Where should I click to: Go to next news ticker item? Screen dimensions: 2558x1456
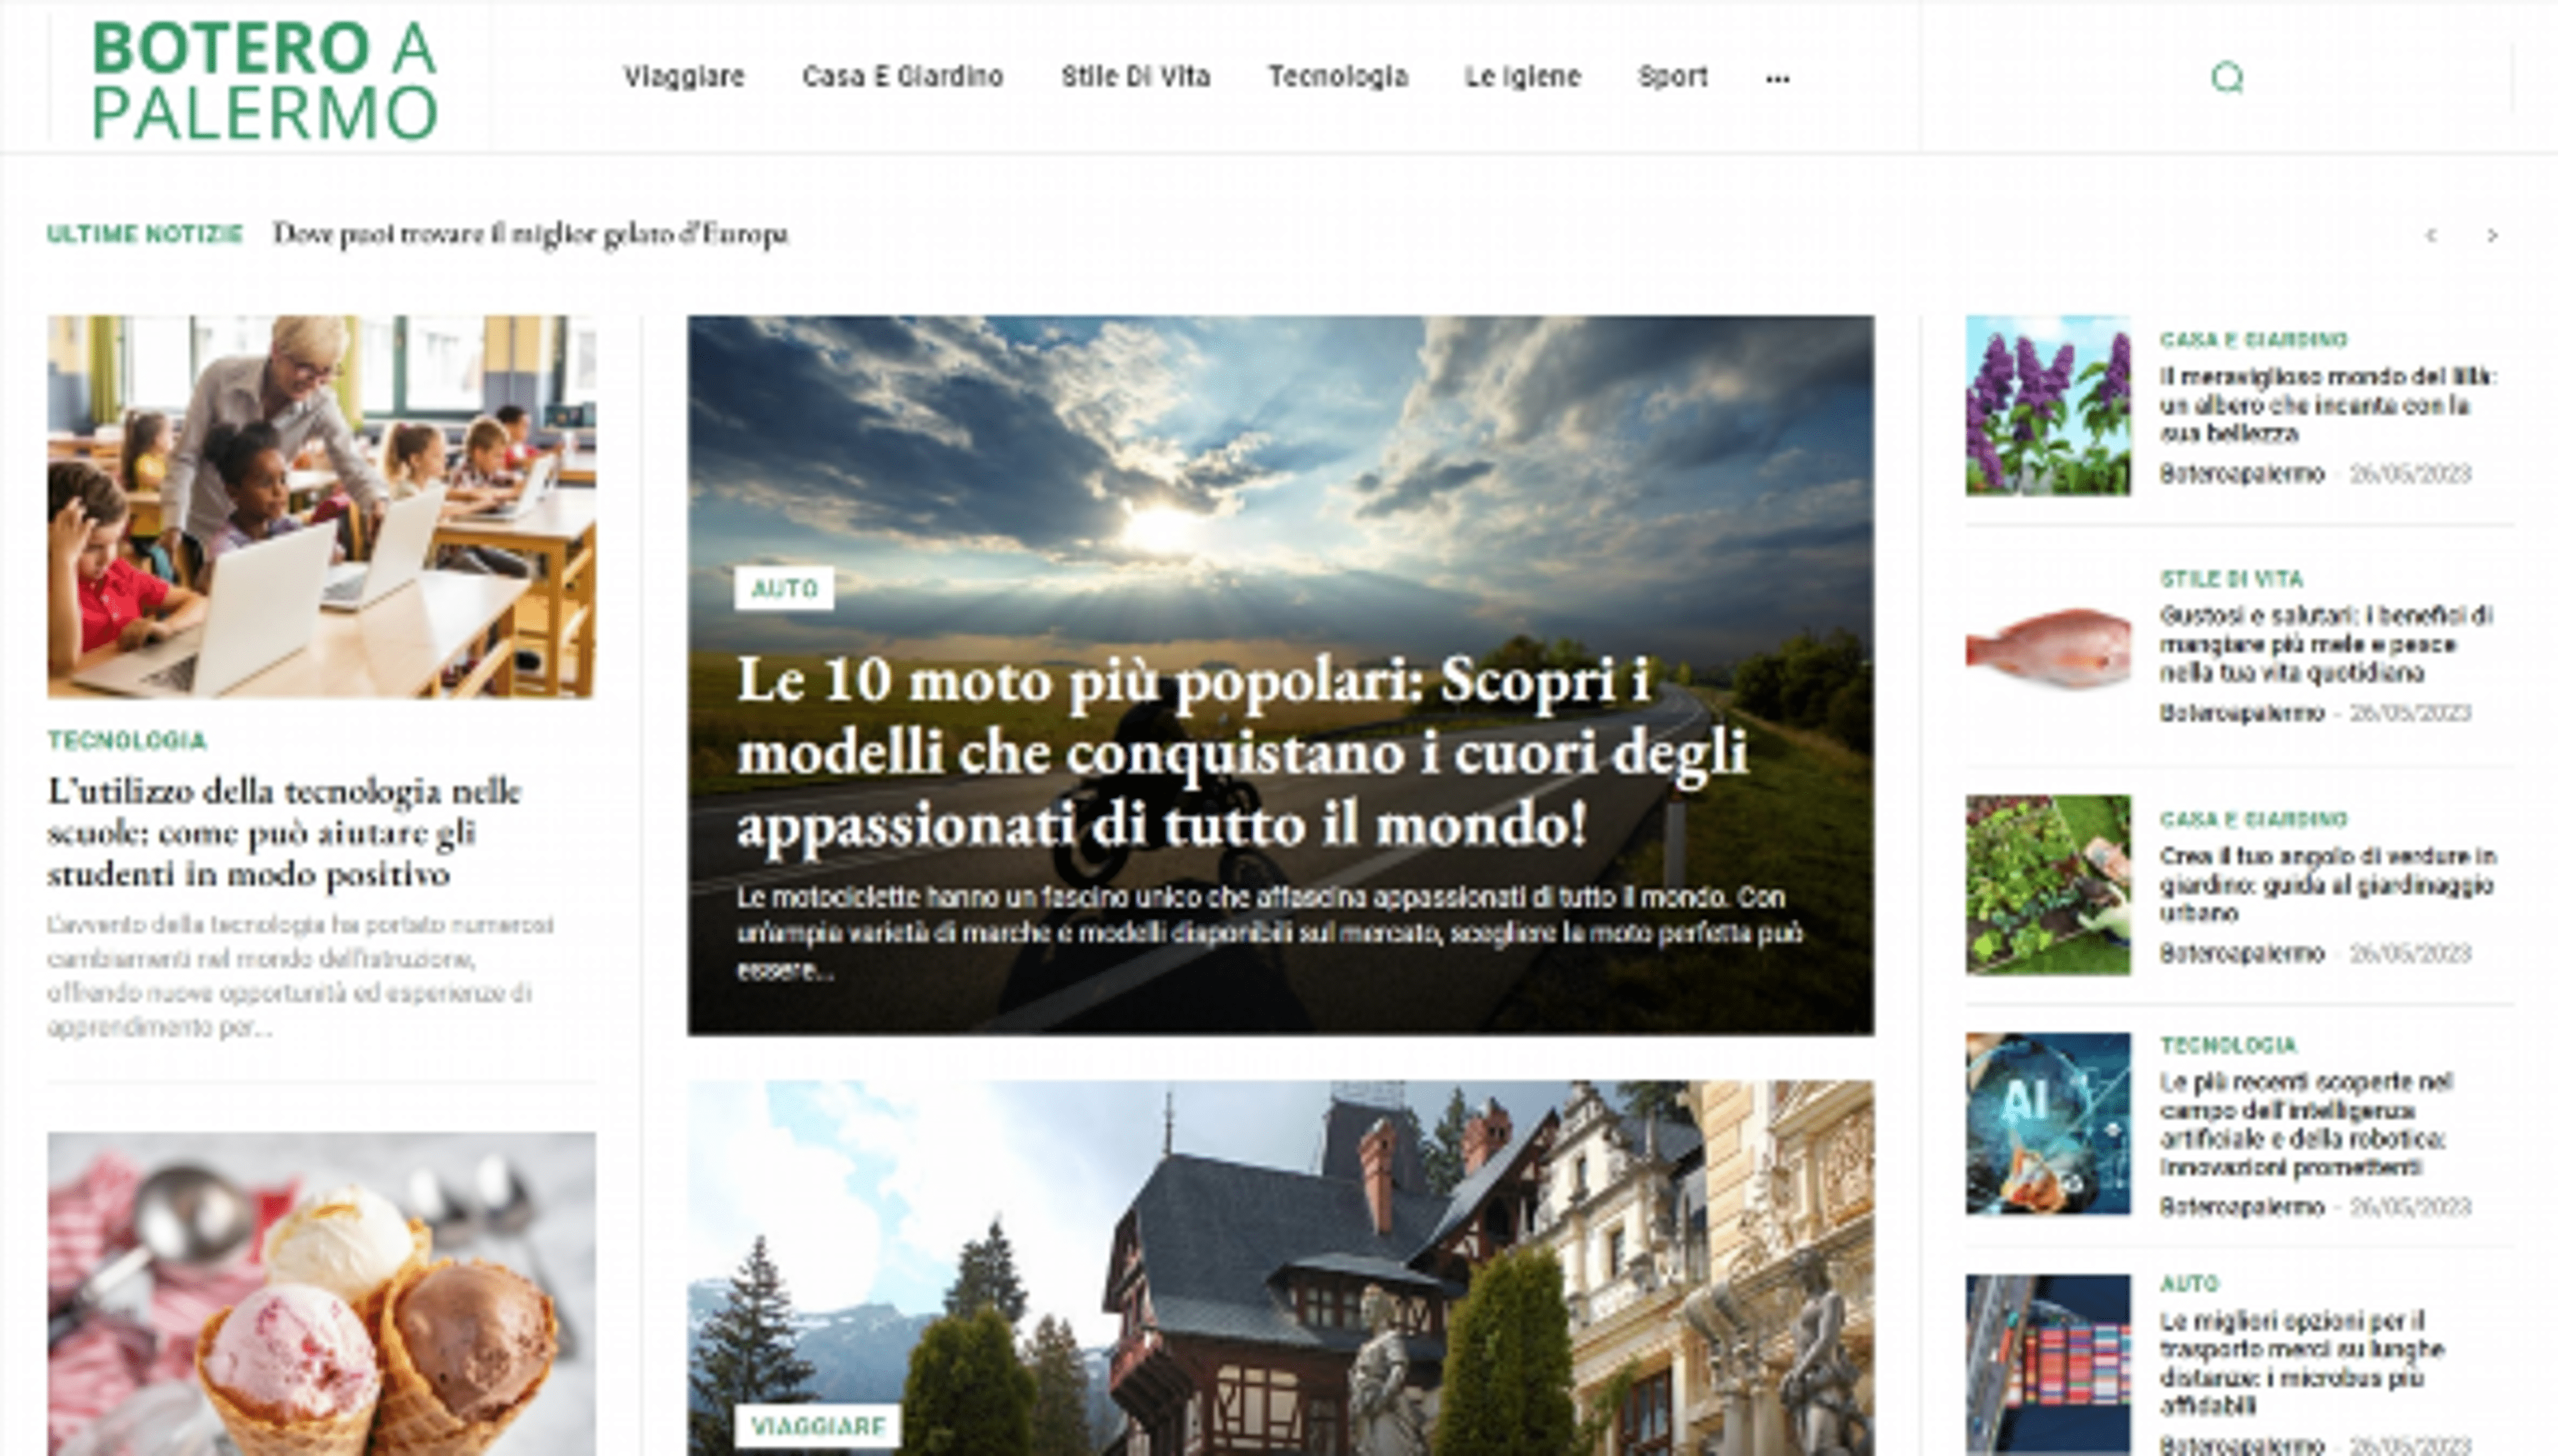click(x=2492, y=235)
